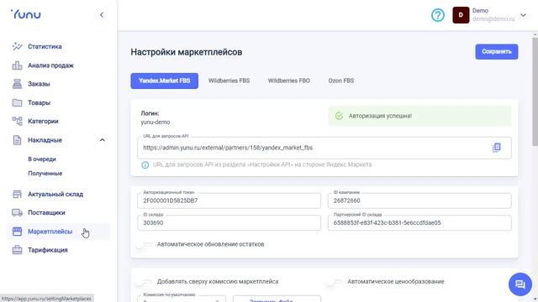Click the Категории tree icon

(x=17, y=121)
